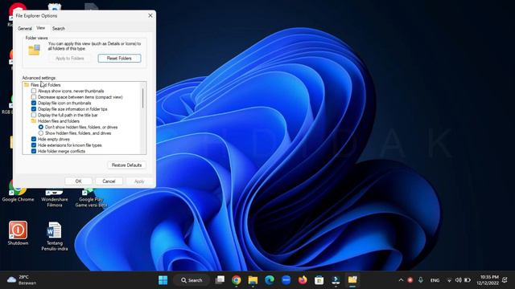Image resolution: width=515 pixels, height=289 pixels.
Task: Uncheck Hide empty drives
Action: coord(34,139)
